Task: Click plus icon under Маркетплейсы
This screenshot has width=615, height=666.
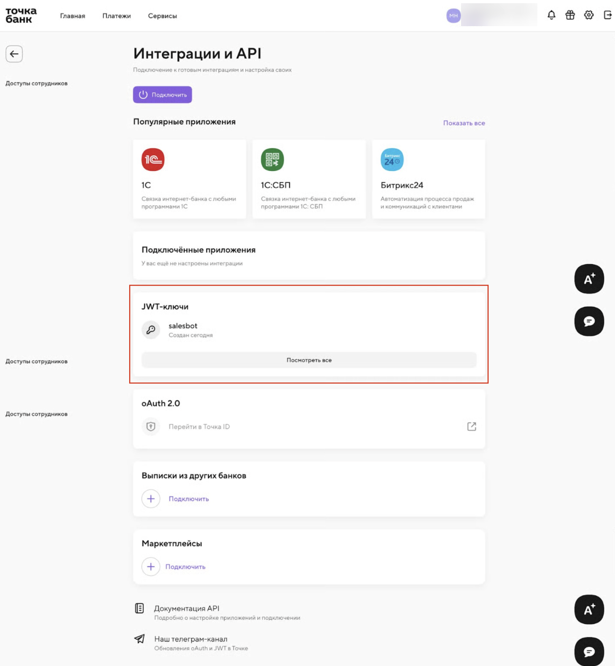Action: point(151,567)
